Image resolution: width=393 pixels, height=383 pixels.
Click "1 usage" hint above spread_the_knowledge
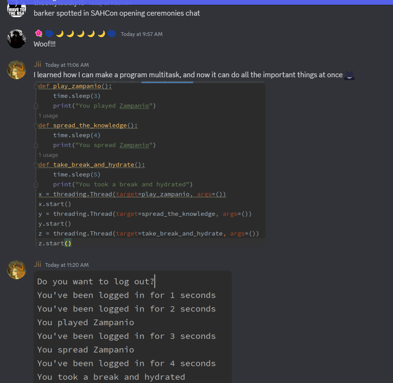48,116
